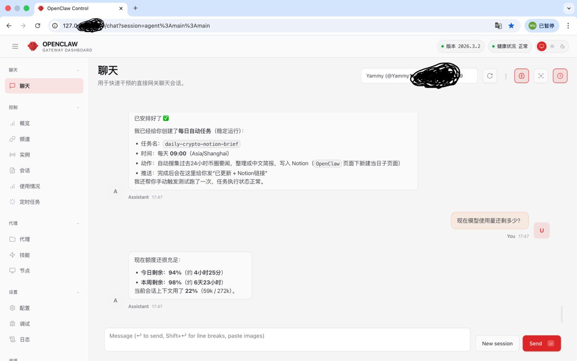The image size is (577, 361).
Task: Open 调试 debug in sidebar
Action: [44, 324]
